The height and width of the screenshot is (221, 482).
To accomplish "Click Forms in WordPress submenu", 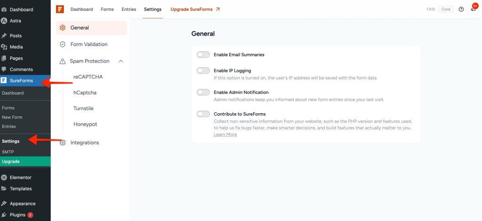I will (8, 108).
